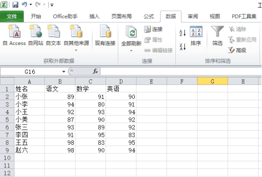Click the fx insert function icon
The image size is (262, 177).
96,71
